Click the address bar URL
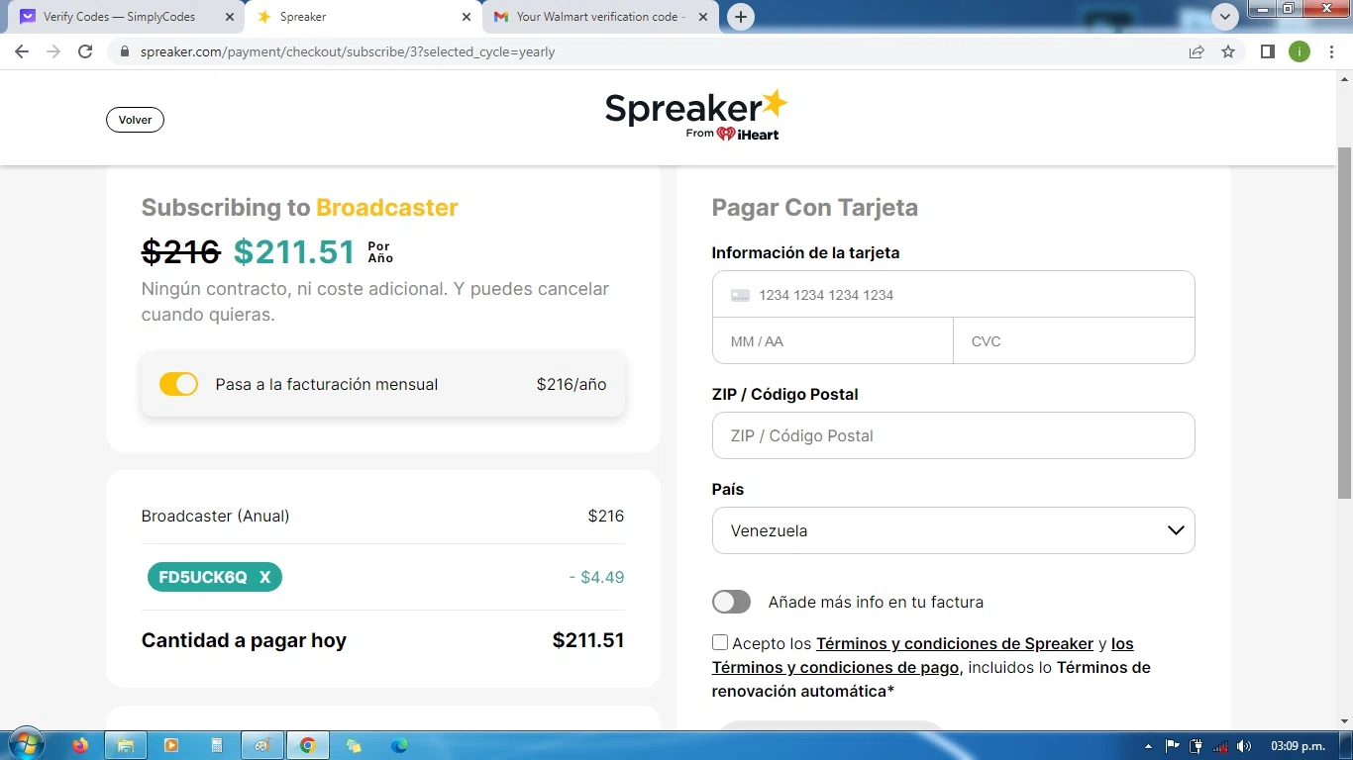The image size is (1353, 760). click(x=347, y=51)
